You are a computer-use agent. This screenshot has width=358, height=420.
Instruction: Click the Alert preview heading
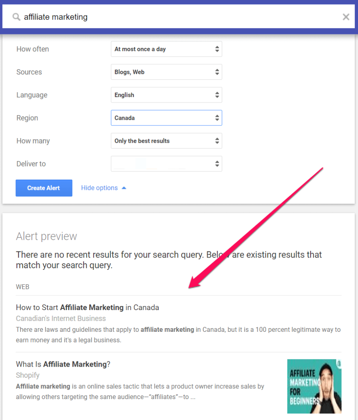click(x=46, y=236)
